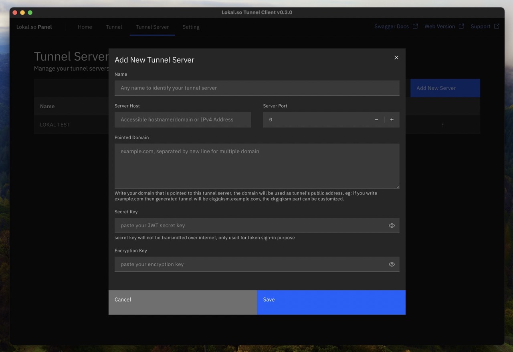Go to the Setting tab
This screenshot has width=513, height=352.
coord(191,27)
